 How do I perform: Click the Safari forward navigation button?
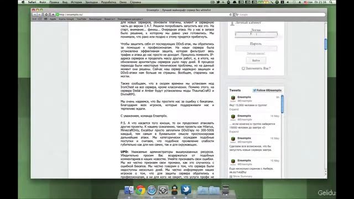(39, 14)
